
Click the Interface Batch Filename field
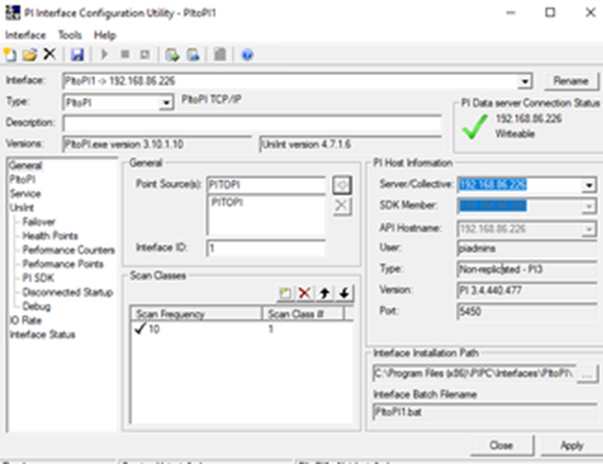click(x=485, y=412)
